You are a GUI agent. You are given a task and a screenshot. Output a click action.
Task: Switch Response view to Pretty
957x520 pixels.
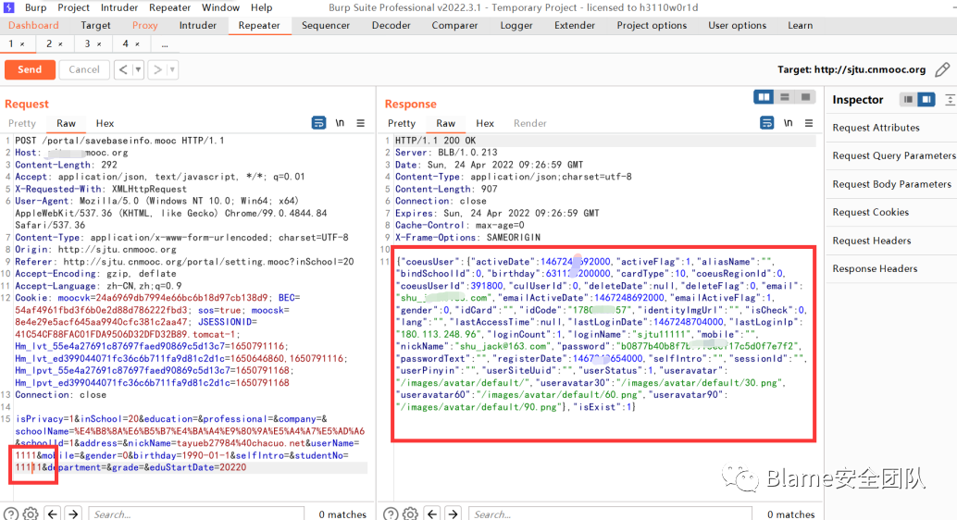pyautogui.click(x=402, y=123)
